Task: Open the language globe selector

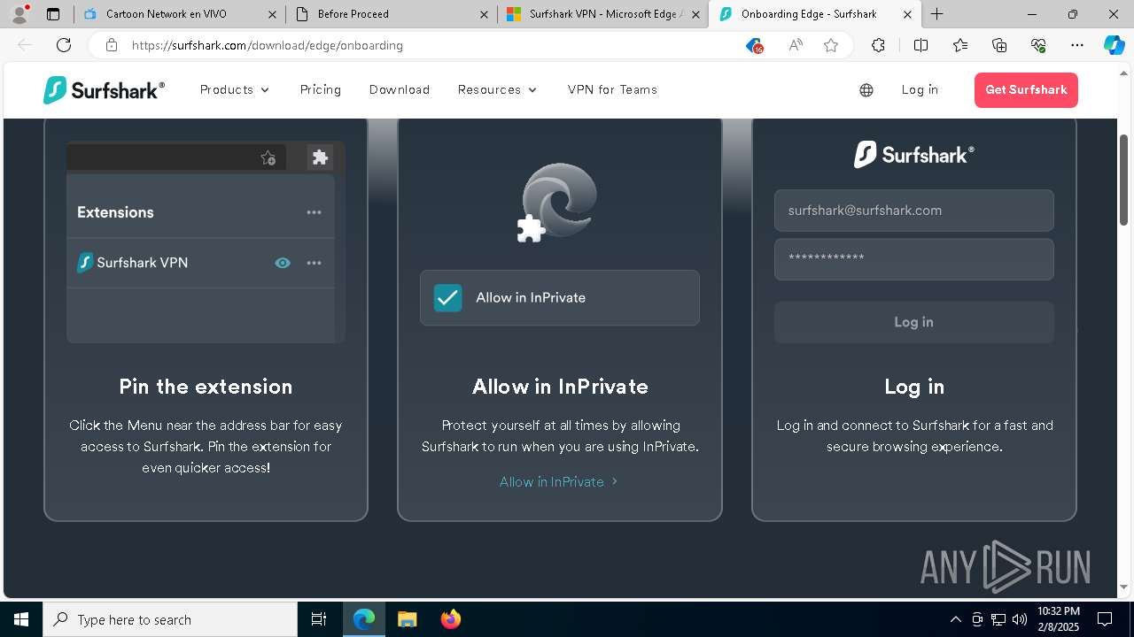Action: tap(866, 90)
